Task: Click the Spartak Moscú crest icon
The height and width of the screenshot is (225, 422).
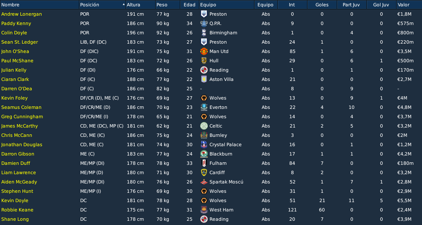Action: click(x=204, y=182)
